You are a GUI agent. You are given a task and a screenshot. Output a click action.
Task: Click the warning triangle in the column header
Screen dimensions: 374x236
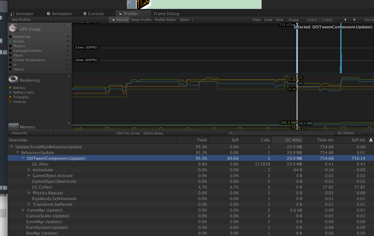coord(371,140)
